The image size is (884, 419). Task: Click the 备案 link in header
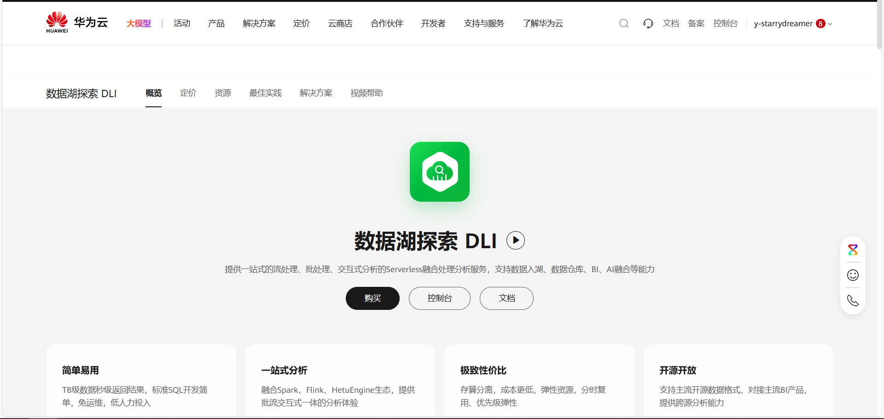(696, 23)
